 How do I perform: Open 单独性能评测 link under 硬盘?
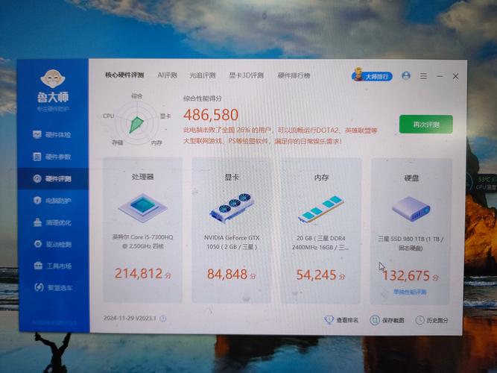click(x=410, y=292)
